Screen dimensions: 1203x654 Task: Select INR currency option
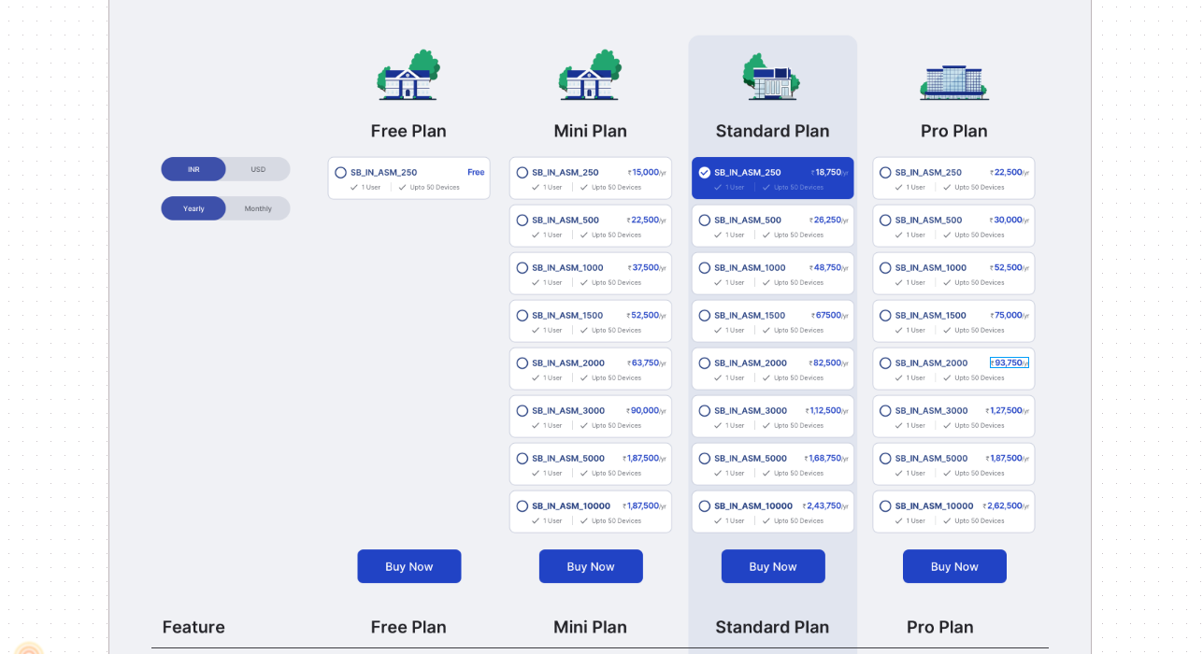pos(193,169)
